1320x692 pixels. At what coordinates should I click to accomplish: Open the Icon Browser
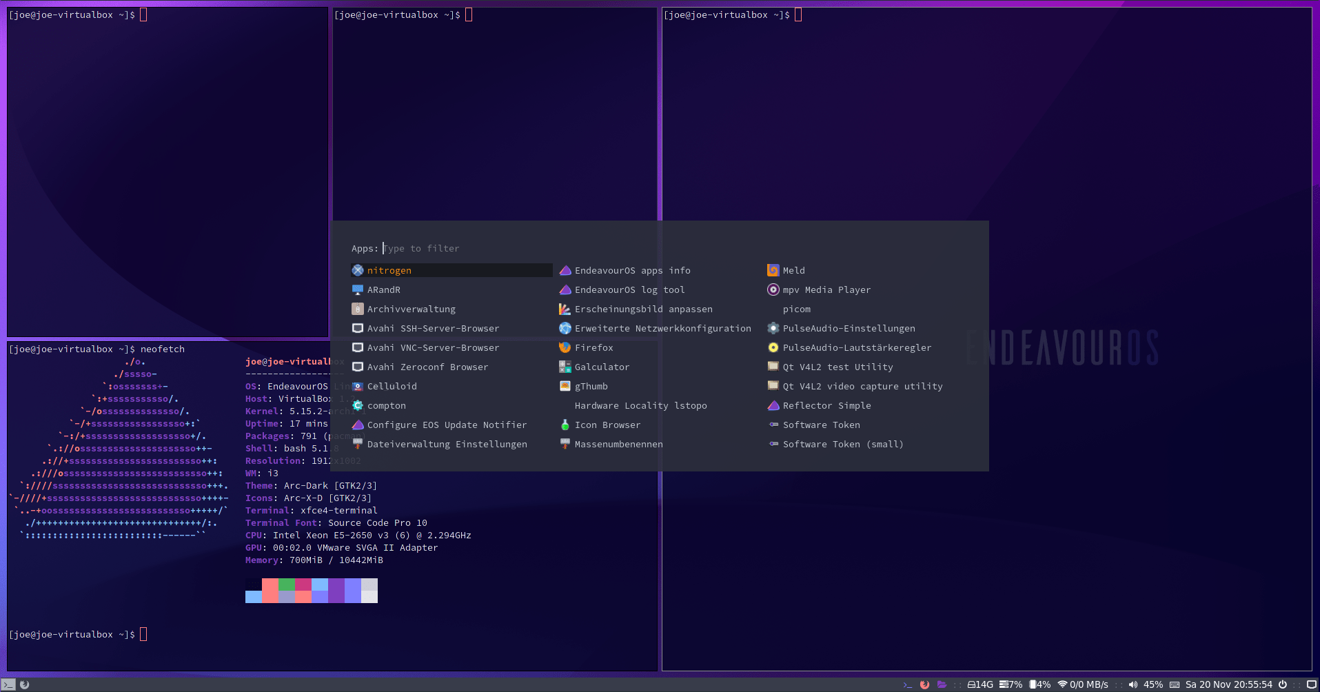point(607,425)
